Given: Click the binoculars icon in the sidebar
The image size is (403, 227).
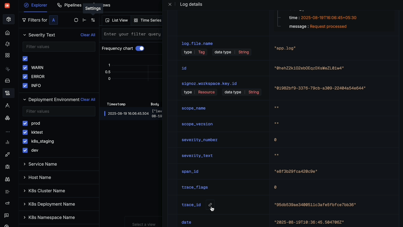Looking at the screenshot, I should pyautogui.click(x=7, y=179).
